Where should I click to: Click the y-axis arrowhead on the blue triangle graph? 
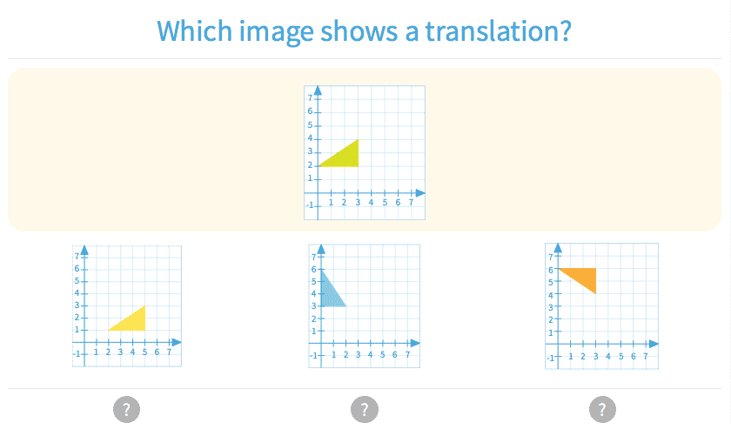[322, 249]
